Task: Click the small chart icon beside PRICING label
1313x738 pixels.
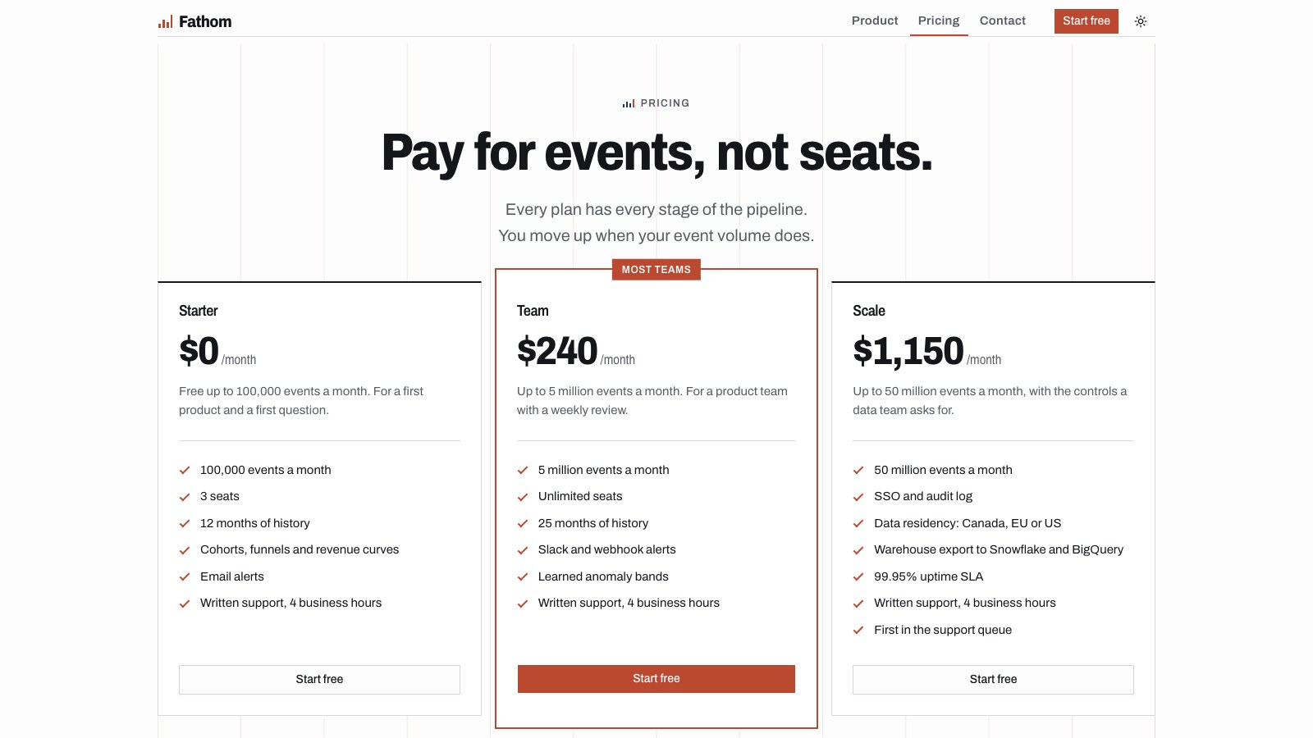Action: [x=629, y=103]
